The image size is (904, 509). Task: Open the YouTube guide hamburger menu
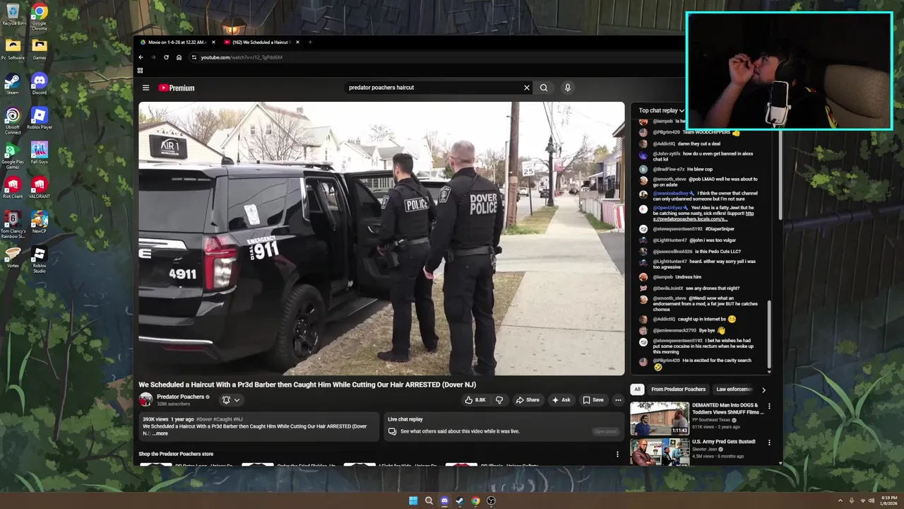pos(145,88)
